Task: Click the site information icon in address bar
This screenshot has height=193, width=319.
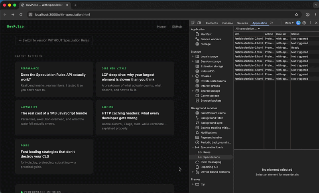Action: 31,15
